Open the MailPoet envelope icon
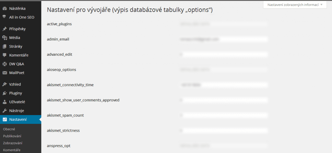This screenshot has height=153, width=332. 5,73
